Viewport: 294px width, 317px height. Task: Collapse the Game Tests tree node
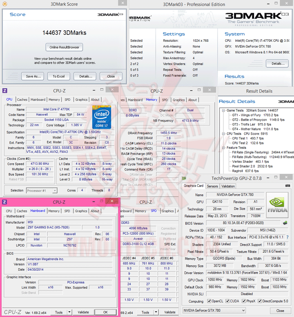[223, 110]
